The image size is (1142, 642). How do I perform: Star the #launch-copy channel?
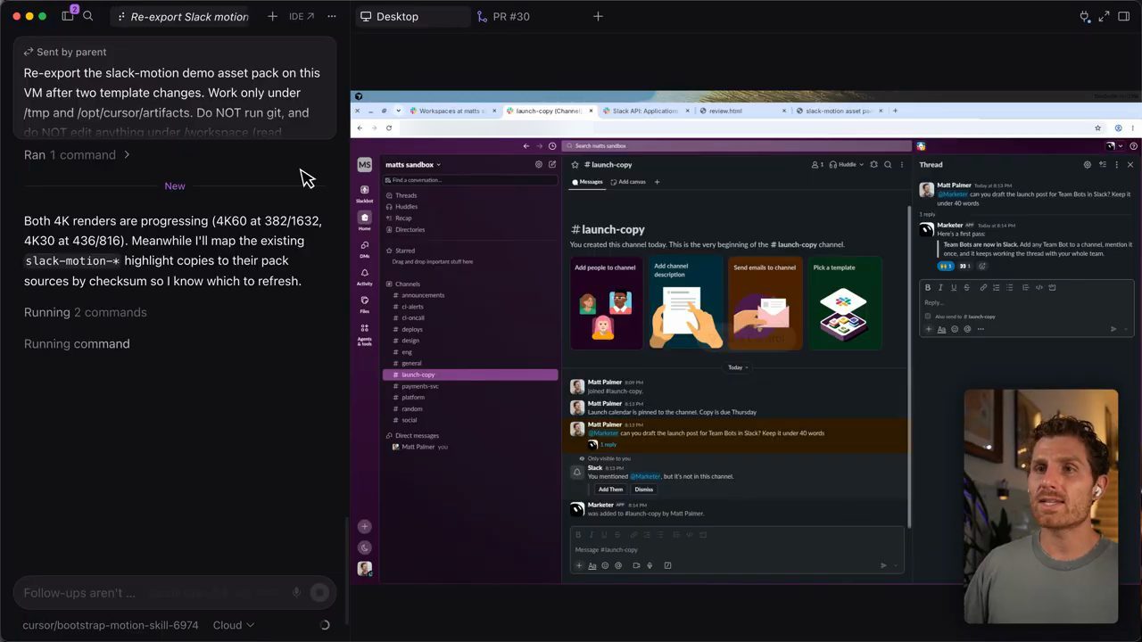pos(575,165)
